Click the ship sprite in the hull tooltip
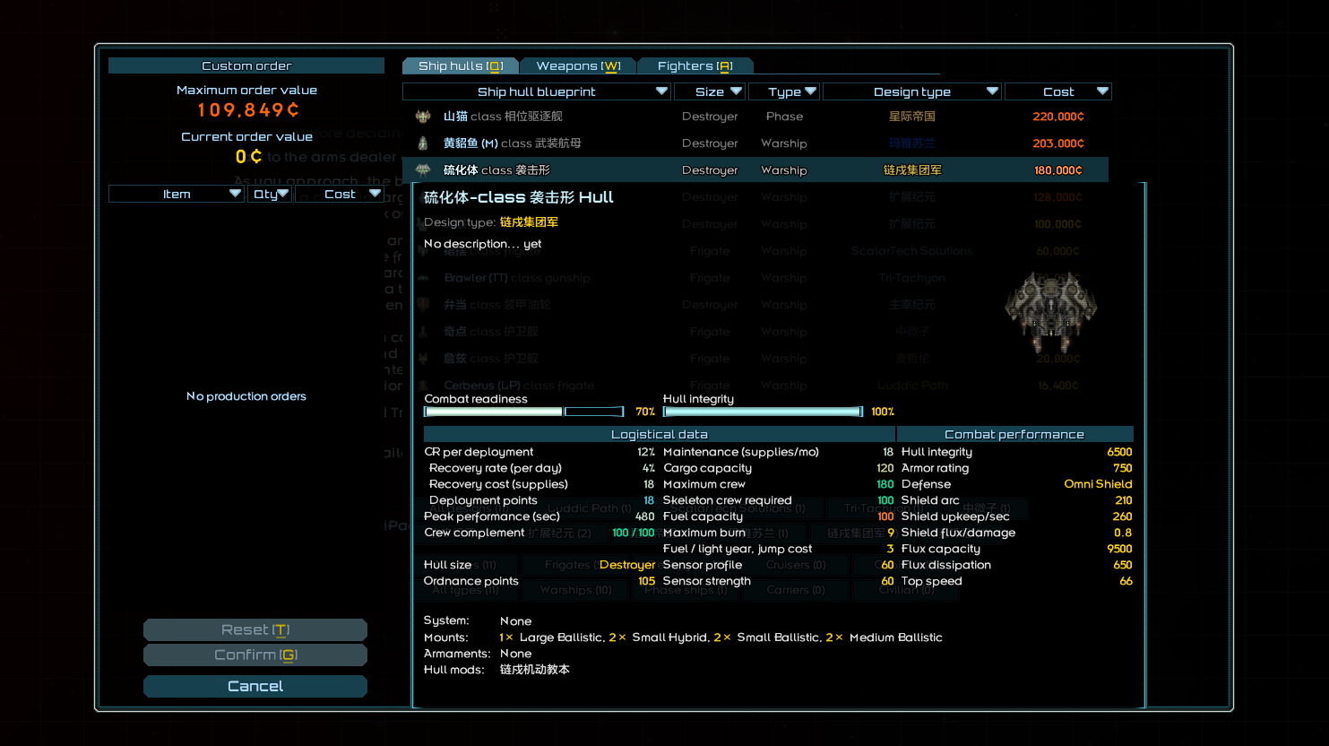This screenshot has width=1329, height=746. tap(1050, 311)
